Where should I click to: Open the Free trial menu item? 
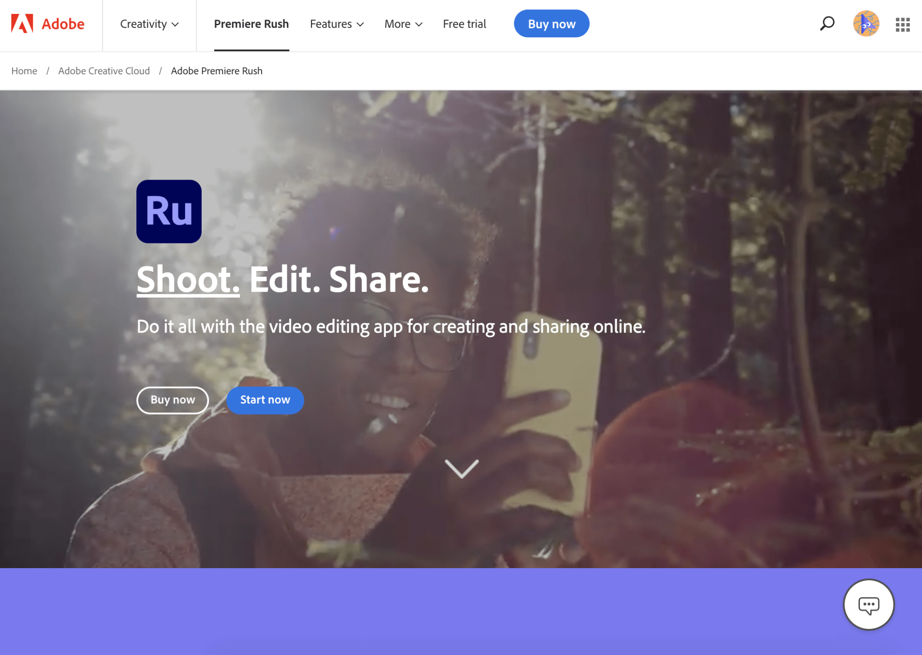(464, 24)
